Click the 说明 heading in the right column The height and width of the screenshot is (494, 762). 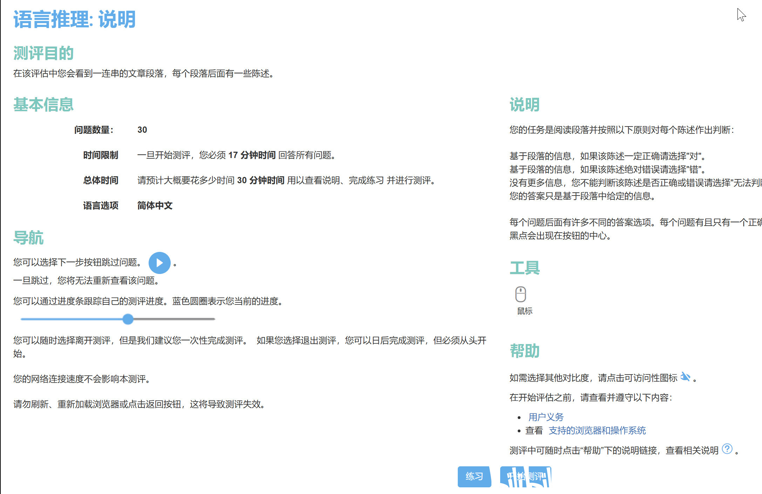tap(524, 105)
